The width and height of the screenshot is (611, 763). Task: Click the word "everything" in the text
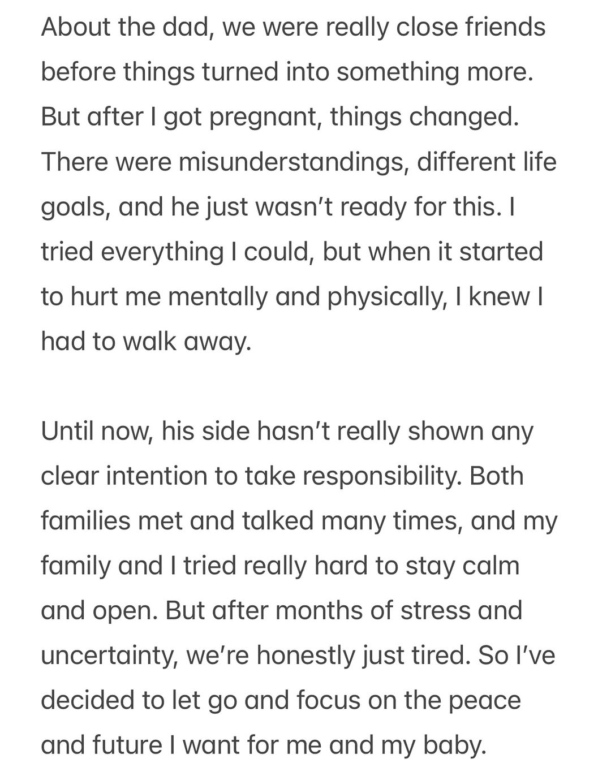point(162,252)
